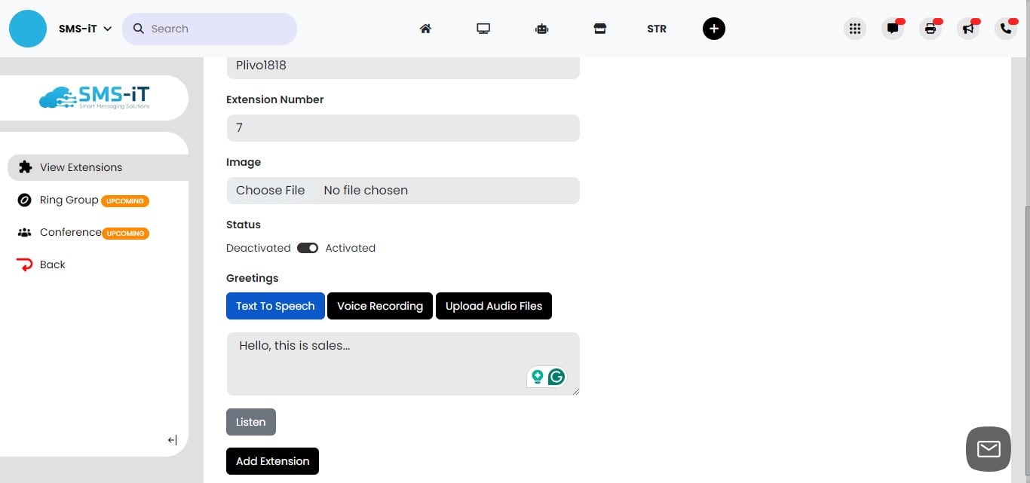Toggle Status from Activated to Deactivated
This screenshot has width=1030, height=483.
pyautogui.click(x=308, y=247)
